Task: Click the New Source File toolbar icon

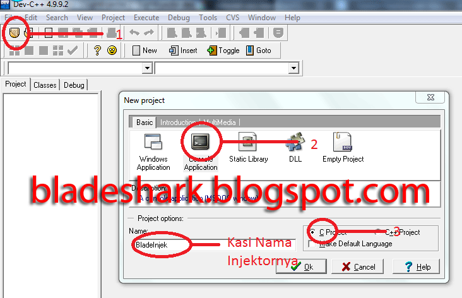Action: pos(49,32)
